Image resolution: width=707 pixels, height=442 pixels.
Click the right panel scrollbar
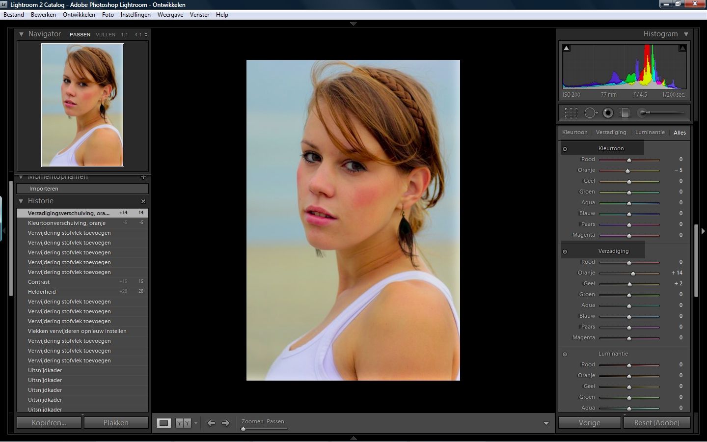(x=696, y=260)
